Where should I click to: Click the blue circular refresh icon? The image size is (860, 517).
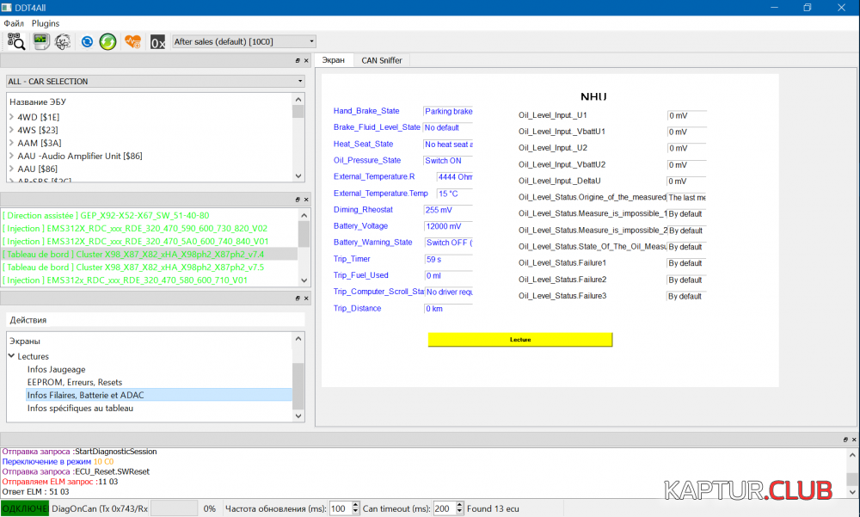[87, 41]
